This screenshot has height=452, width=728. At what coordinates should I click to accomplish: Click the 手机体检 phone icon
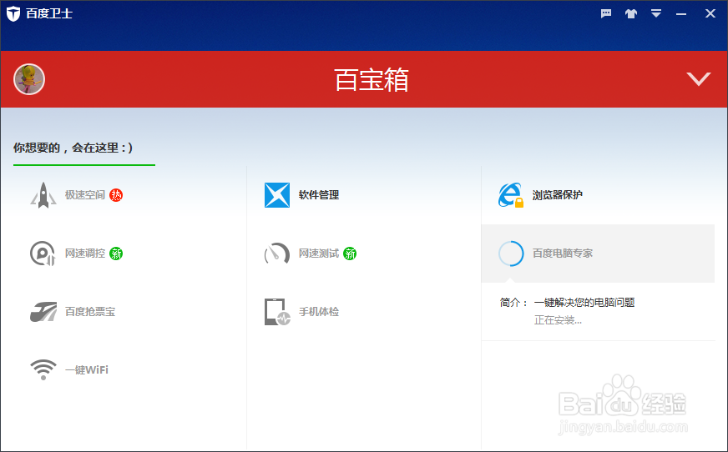pyautogui.click(x=277, y=312)
